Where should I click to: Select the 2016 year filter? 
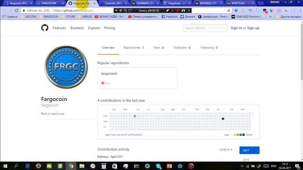[246, 160]
